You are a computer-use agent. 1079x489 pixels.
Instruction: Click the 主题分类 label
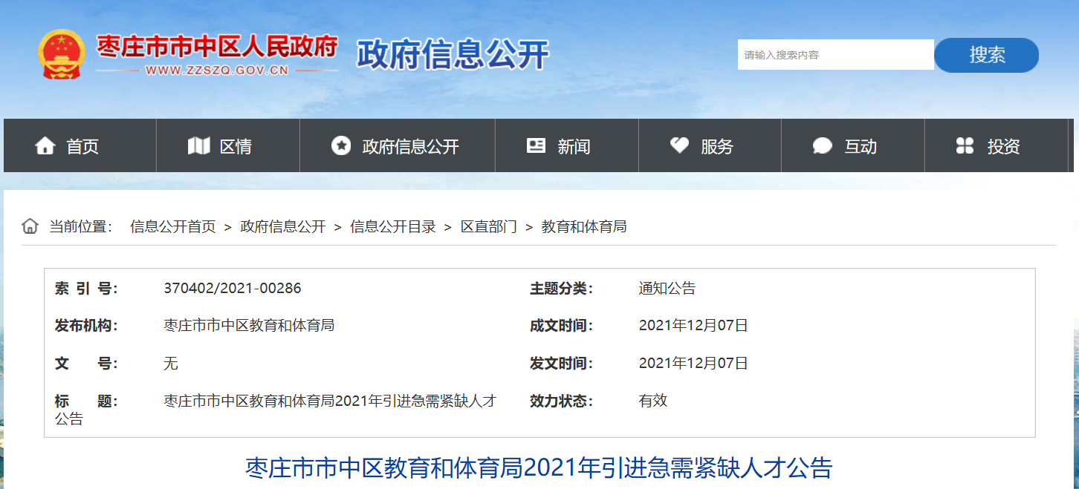click(561, 289)
